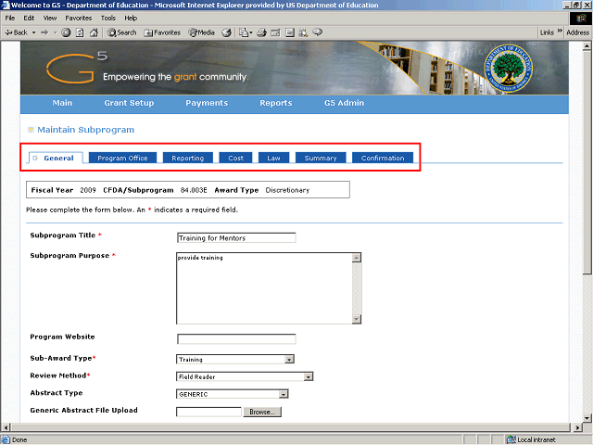The height and width of the screenshot is (445, 593).
Task: Click the Print icon in toolbar
Action: (x=261, y=32)
